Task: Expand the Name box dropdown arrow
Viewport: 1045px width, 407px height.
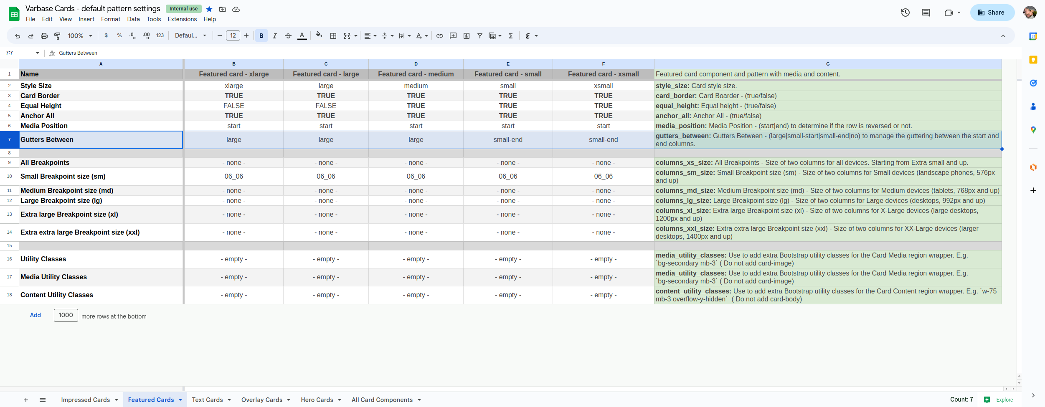Action: pos(38,53)
